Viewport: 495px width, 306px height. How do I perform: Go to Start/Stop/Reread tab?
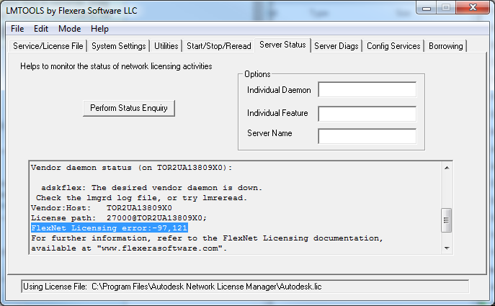[x=219, y=46]
